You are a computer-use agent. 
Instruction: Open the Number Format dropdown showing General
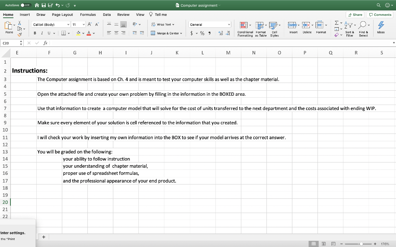[x=209, y=24]
